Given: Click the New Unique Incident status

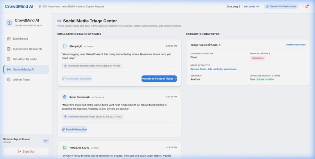Looking at the screenshot, I should (x=262, y=79).
